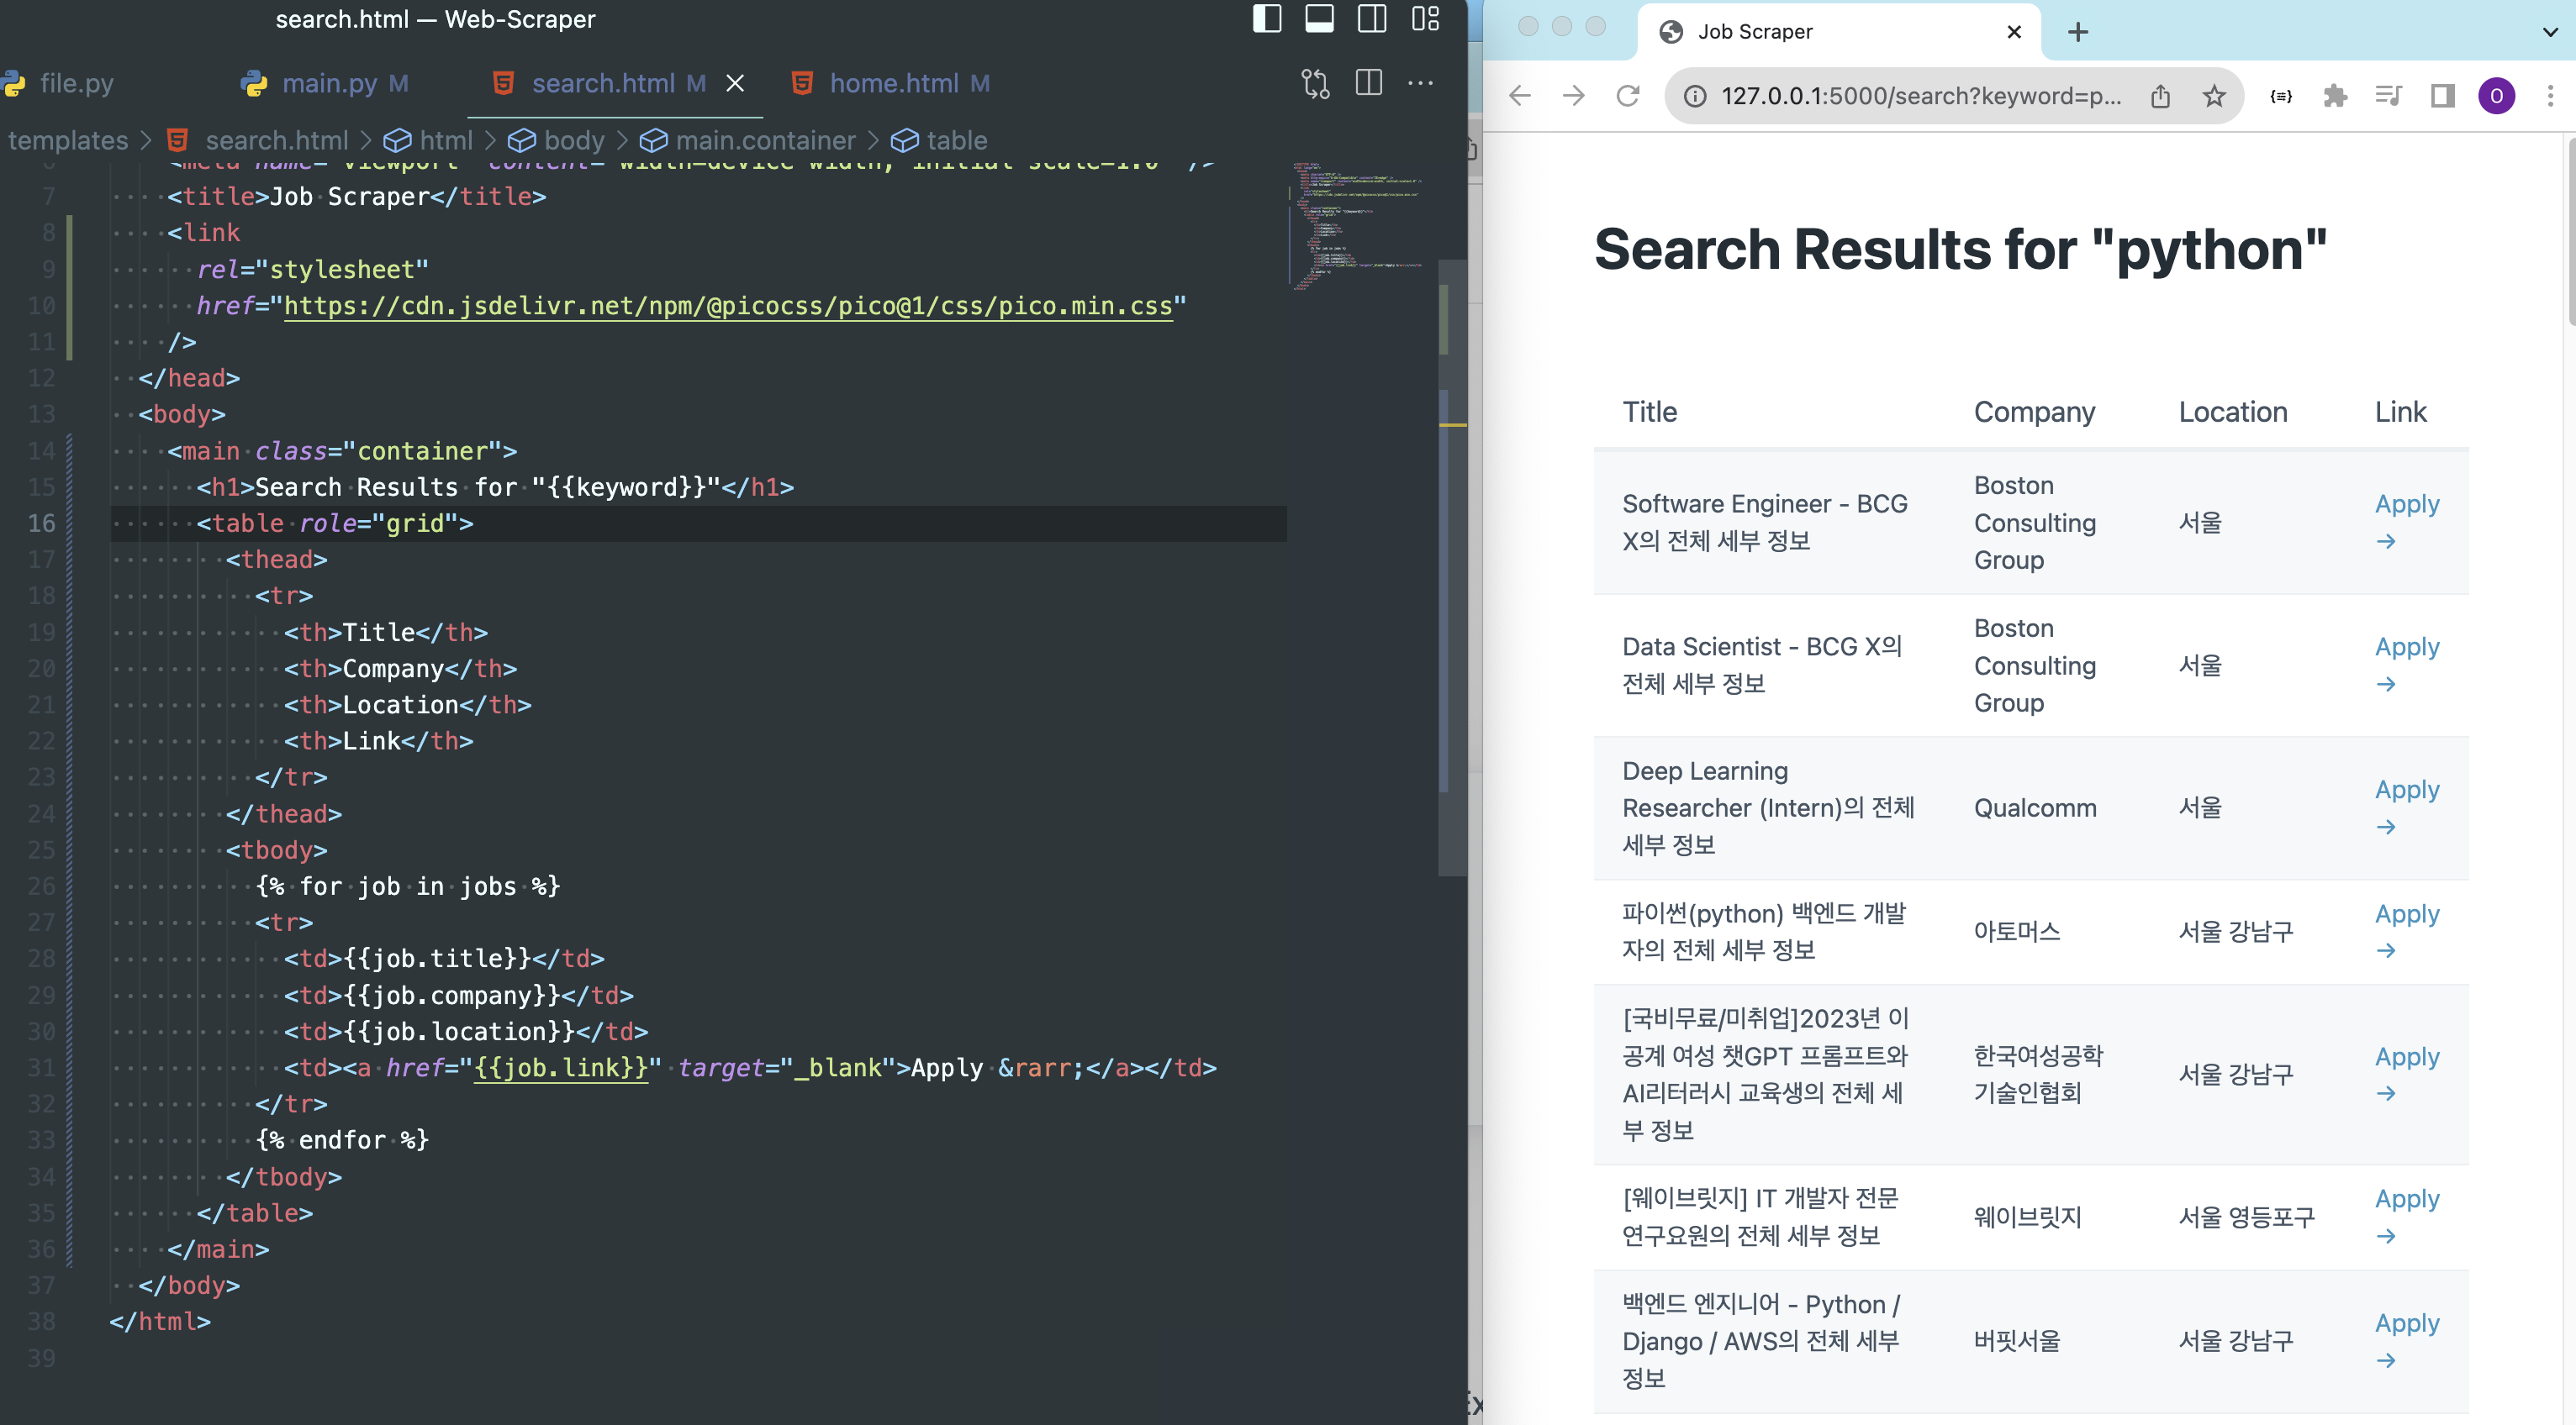Open the Chrome side panel icon

[2442, 96]
